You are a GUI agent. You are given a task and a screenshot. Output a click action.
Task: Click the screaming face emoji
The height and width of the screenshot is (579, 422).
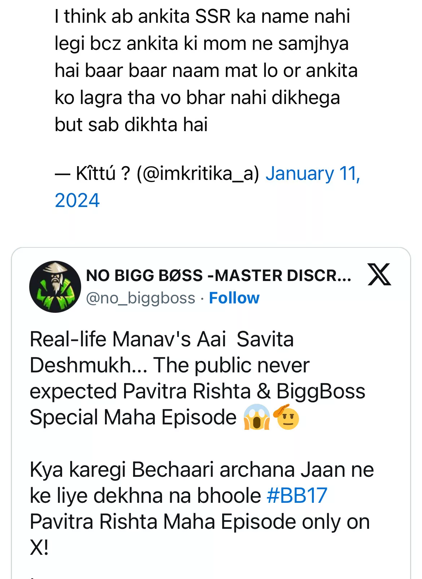click(x=256, y=418)
